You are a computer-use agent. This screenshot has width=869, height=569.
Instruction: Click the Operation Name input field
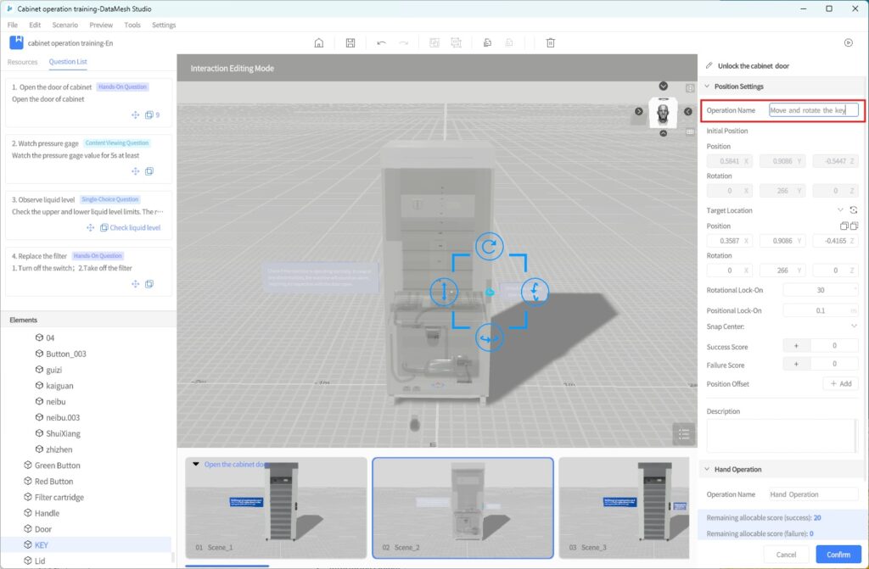pyautogui.click(x=813, y=110)
